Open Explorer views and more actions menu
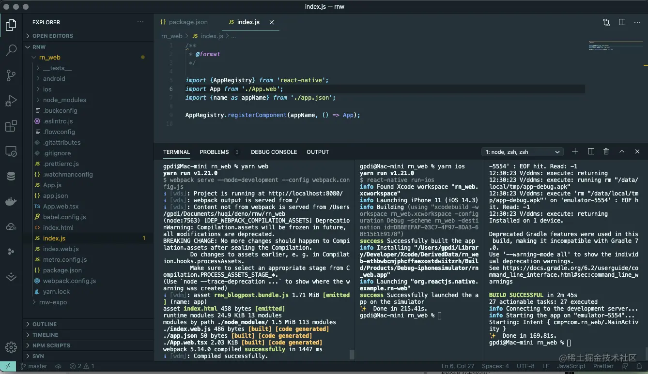Viewport: 648px width, 374px height. coord(140,22)
